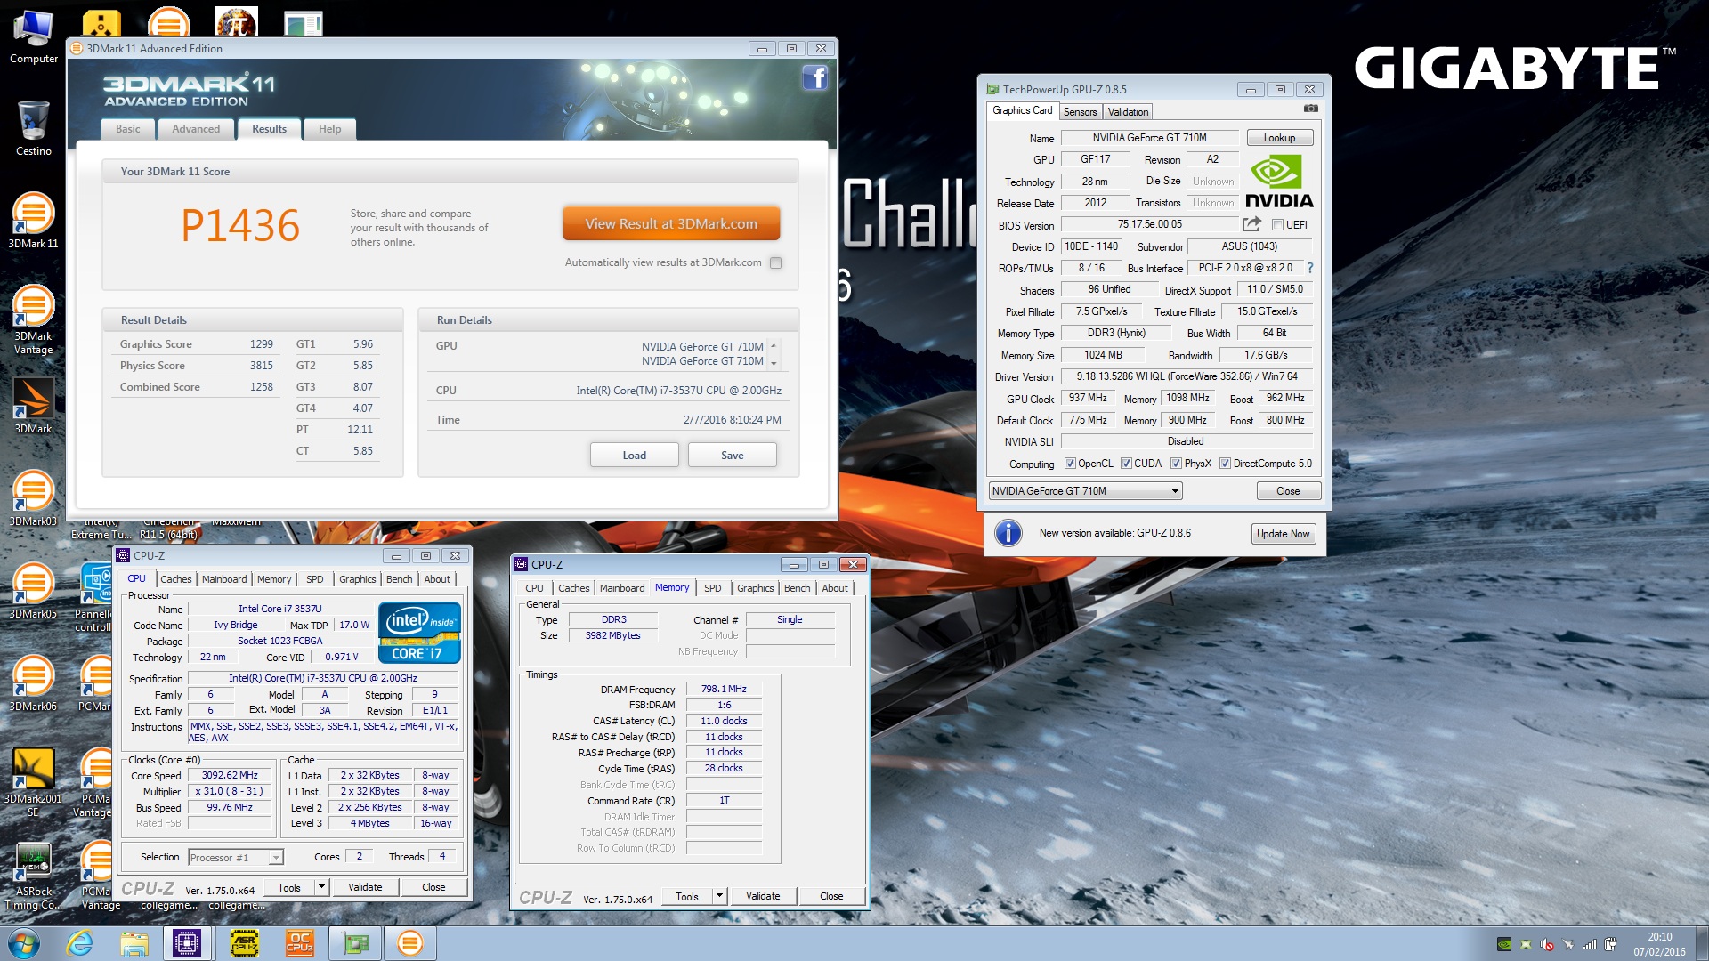Toggle the OpenCL checkbox
Viewport: 1709px width, 961px height.
click(1070, 464)
